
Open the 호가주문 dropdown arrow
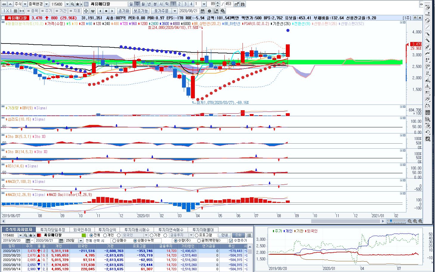[x=175, y=11]
